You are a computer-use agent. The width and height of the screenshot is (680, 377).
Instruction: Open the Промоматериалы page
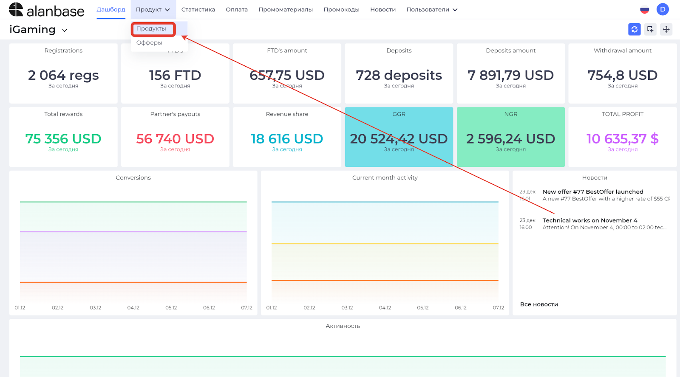tap(286, 9)
